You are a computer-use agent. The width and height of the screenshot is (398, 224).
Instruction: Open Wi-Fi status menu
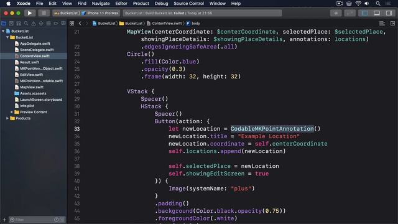(x=358, y=4)
